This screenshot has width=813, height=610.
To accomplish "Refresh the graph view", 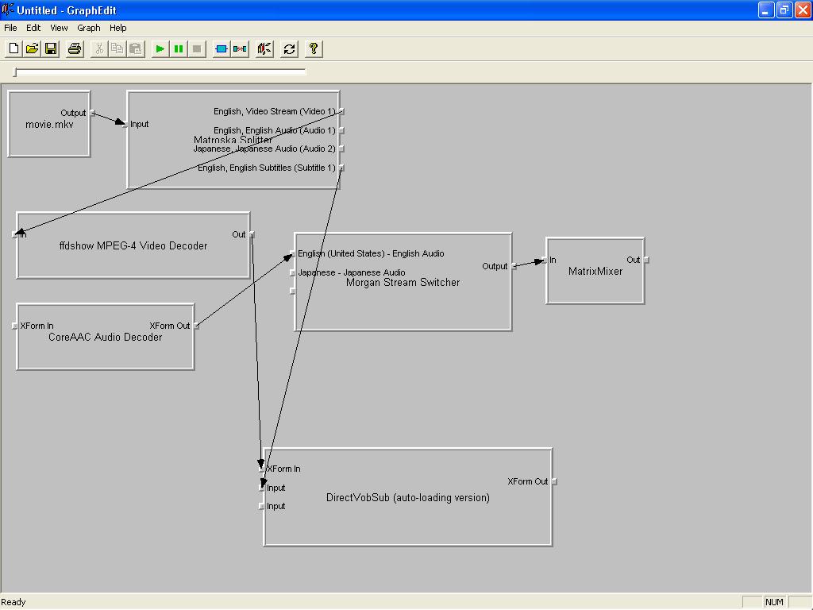I will (289, 48).
